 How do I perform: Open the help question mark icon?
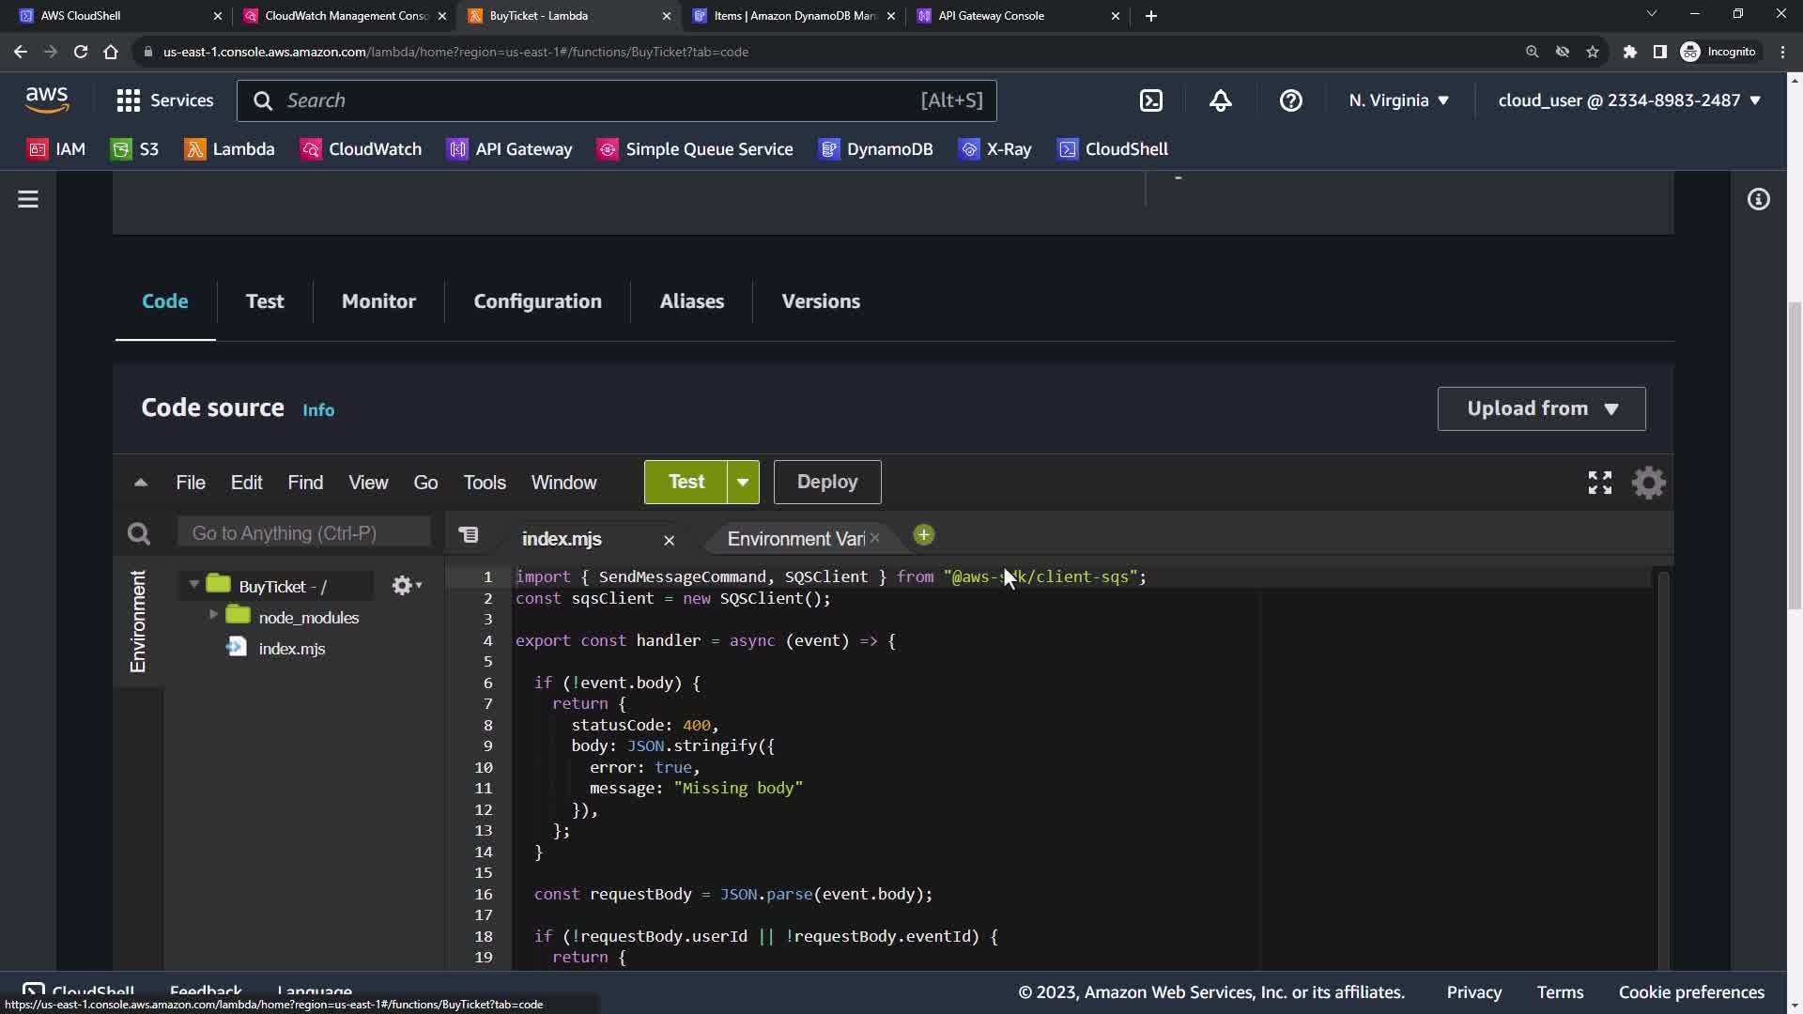pyautogui.click(x=1290, y=100)
